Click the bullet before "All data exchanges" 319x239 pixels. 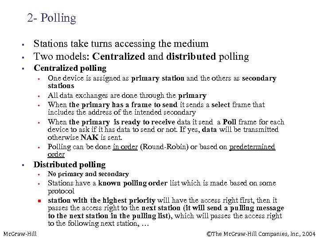[39, 96]
